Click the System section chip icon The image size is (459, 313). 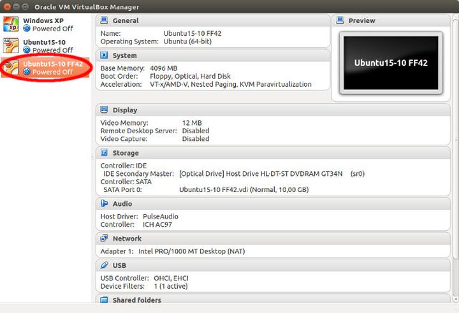tap(104, 55)
